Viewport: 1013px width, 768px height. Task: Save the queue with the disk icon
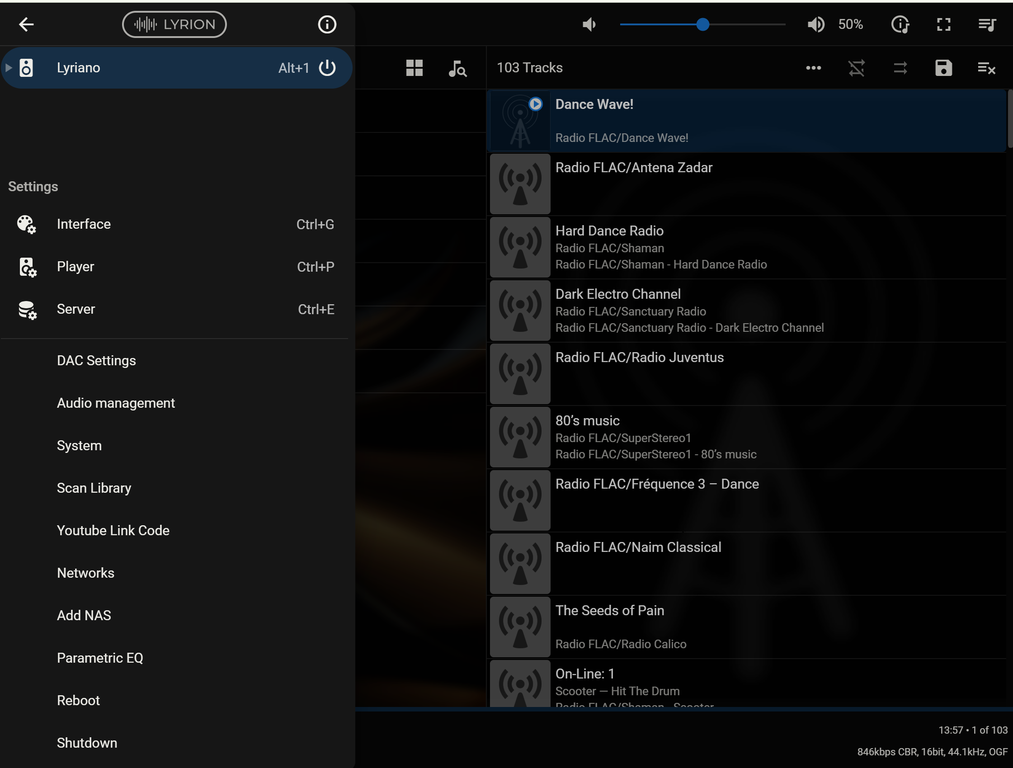coord(943,68)
